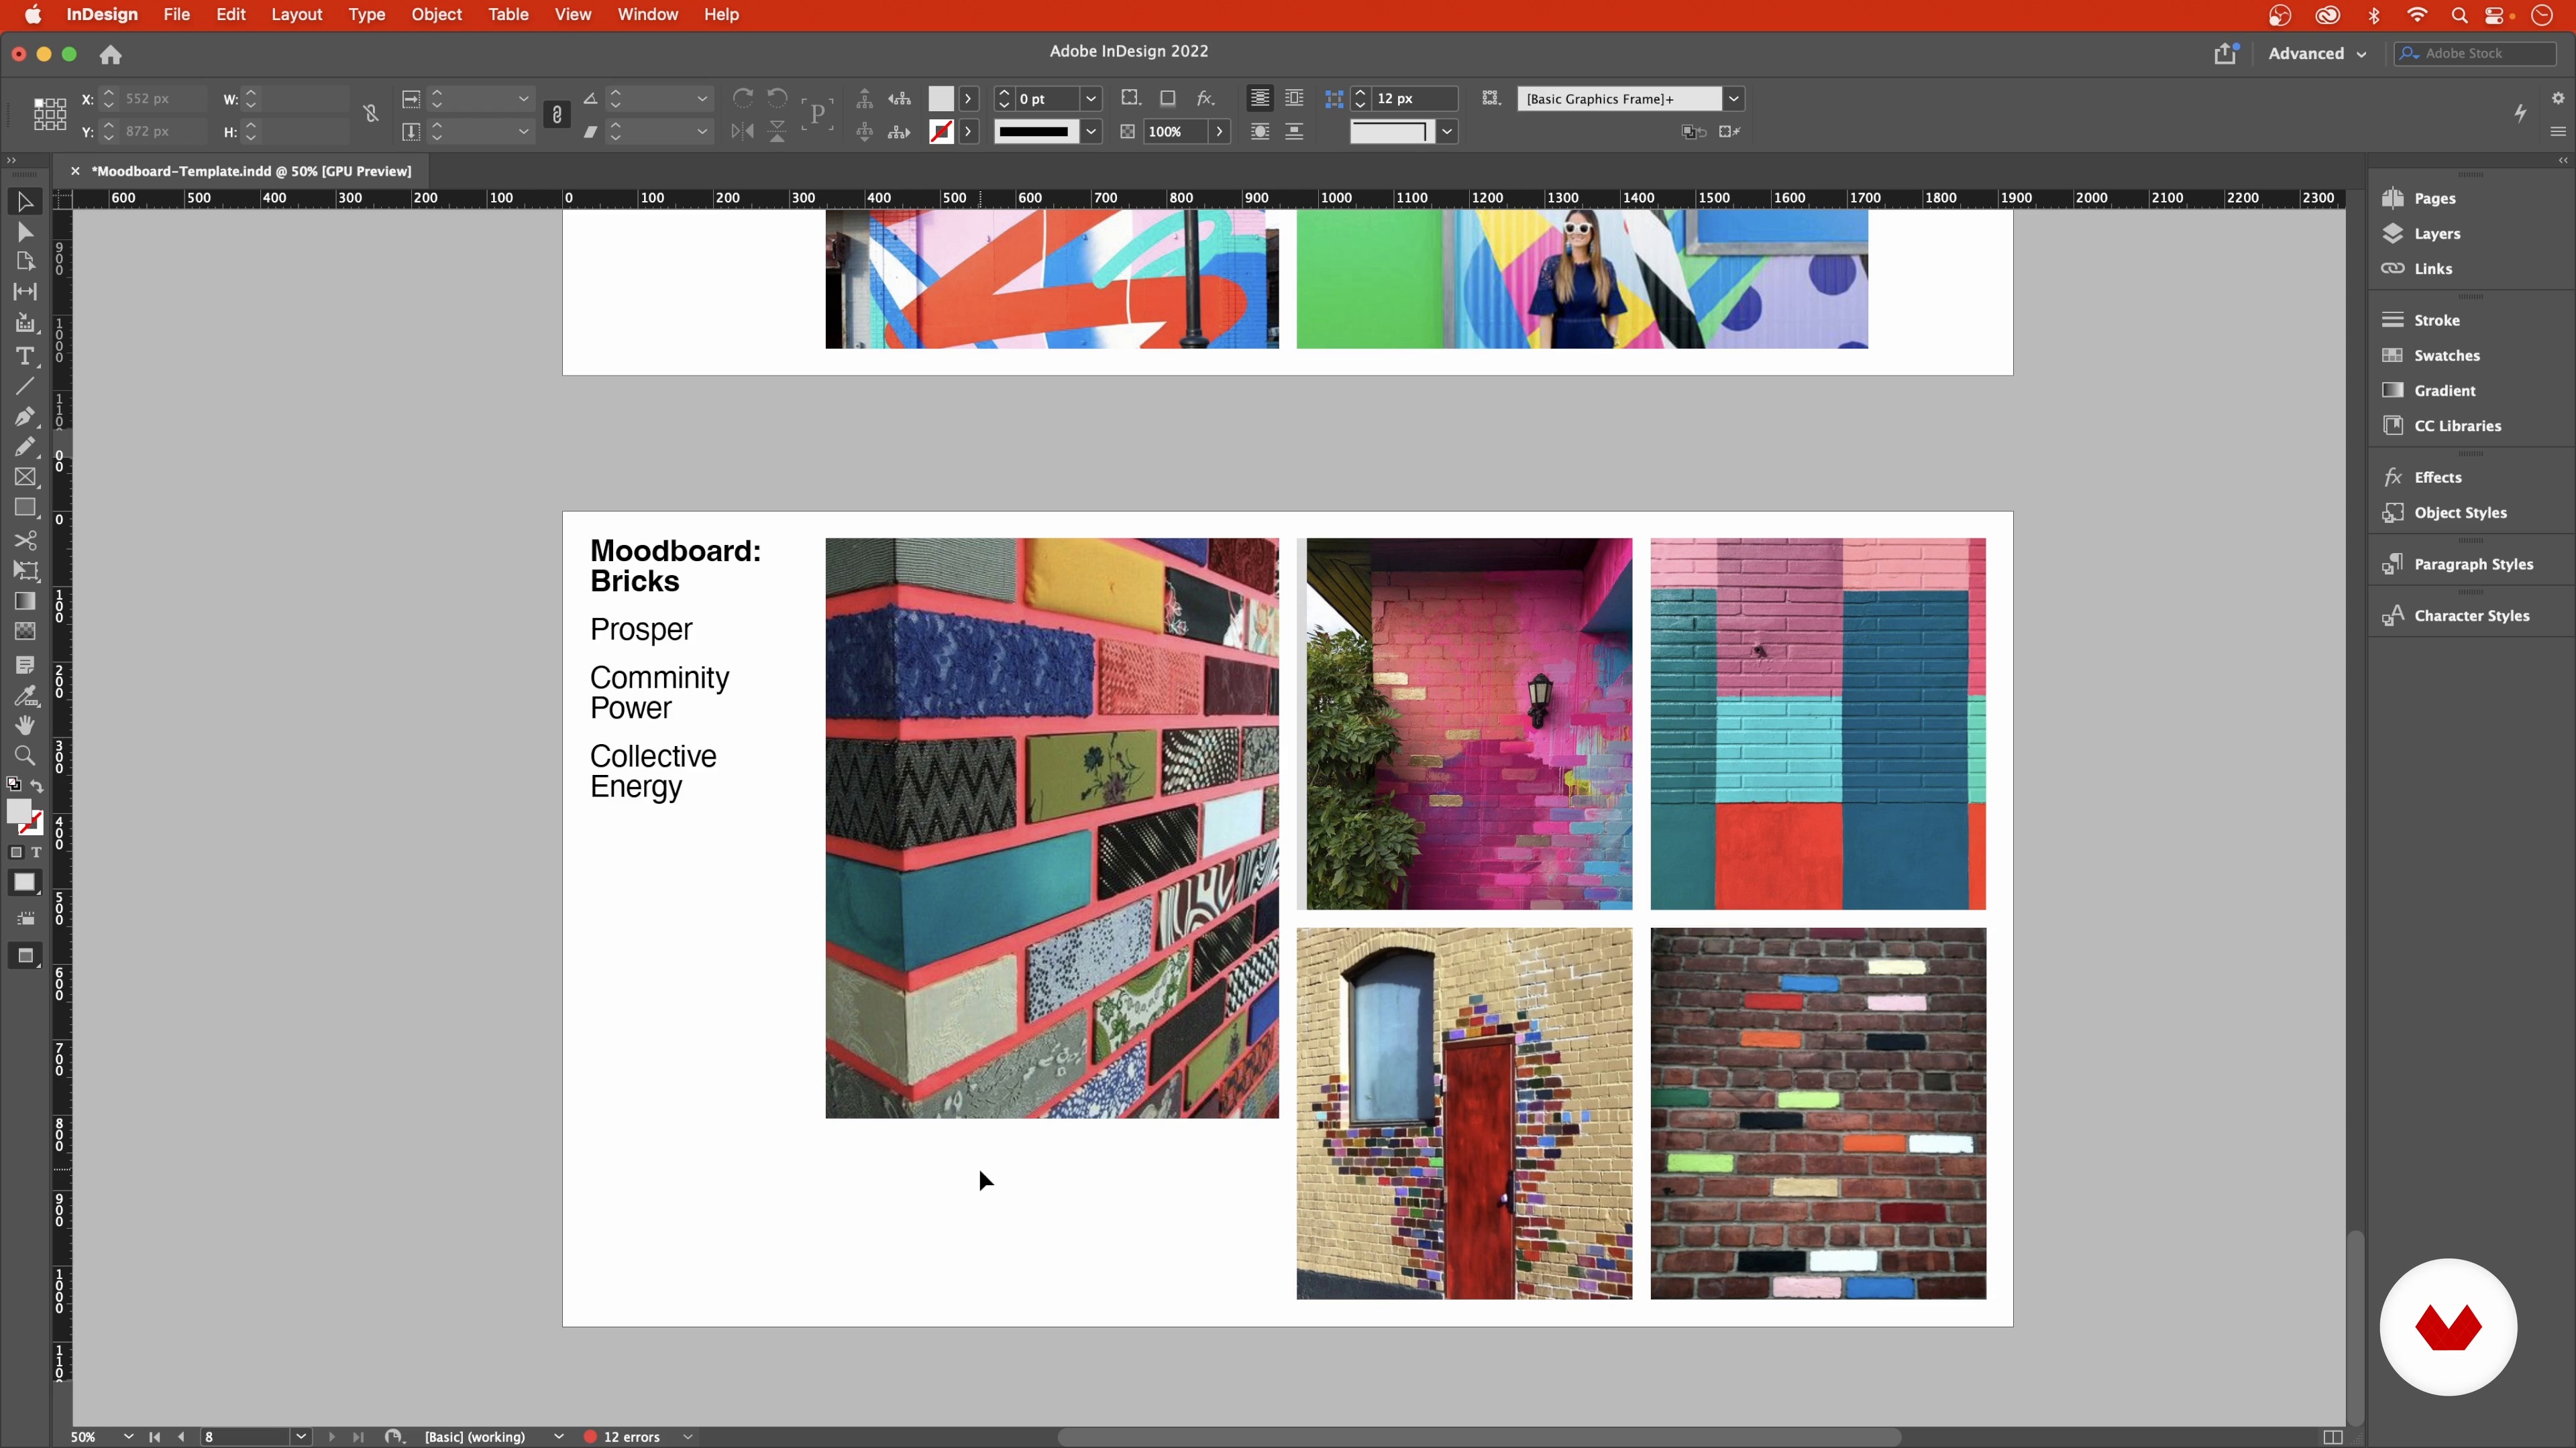Expand the preflight errors menu
2576x1448 pixels.
point(688,1437)
